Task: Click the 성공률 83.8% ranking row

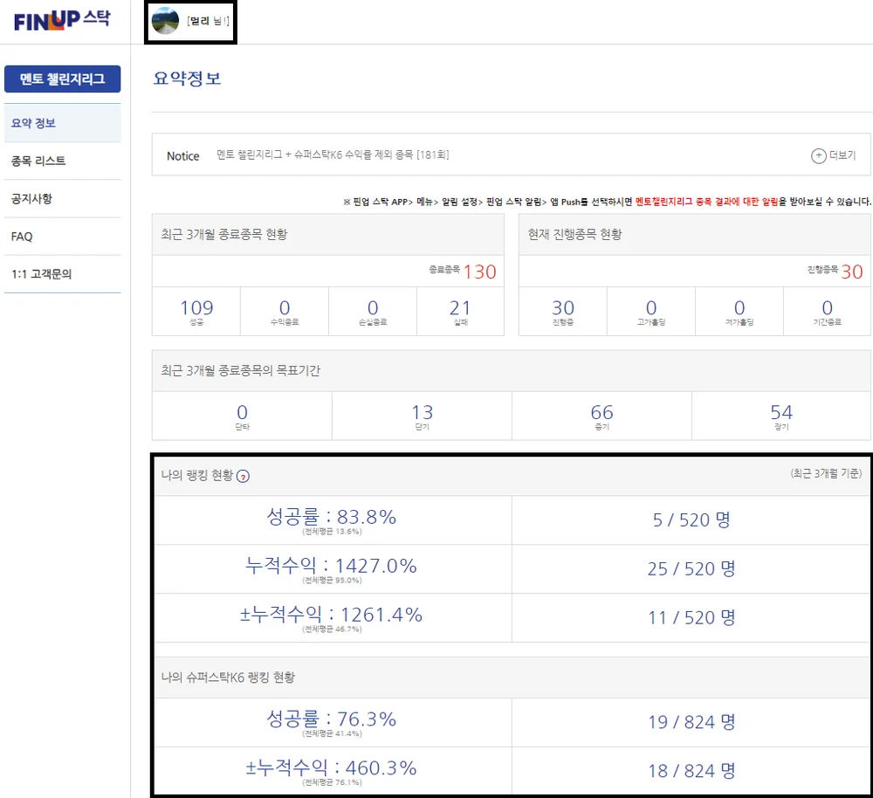Action: (332, 519)
